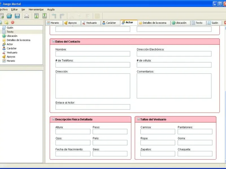Viewport: 226px width, 169px height.
Task: Click the Camisa size input field
Action: (x=158, y=132)
